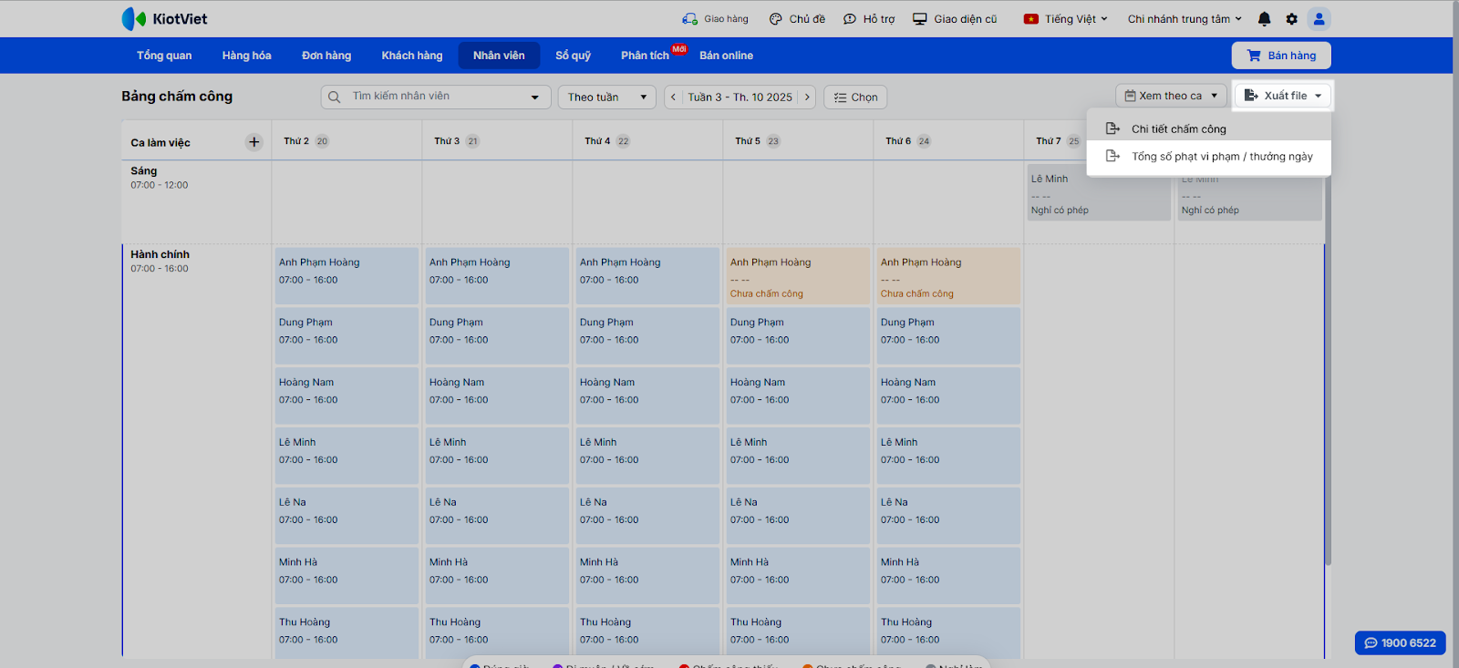Click the notification bell icon
This screenshot has height=668, width=1459.
click(1264, 19)
